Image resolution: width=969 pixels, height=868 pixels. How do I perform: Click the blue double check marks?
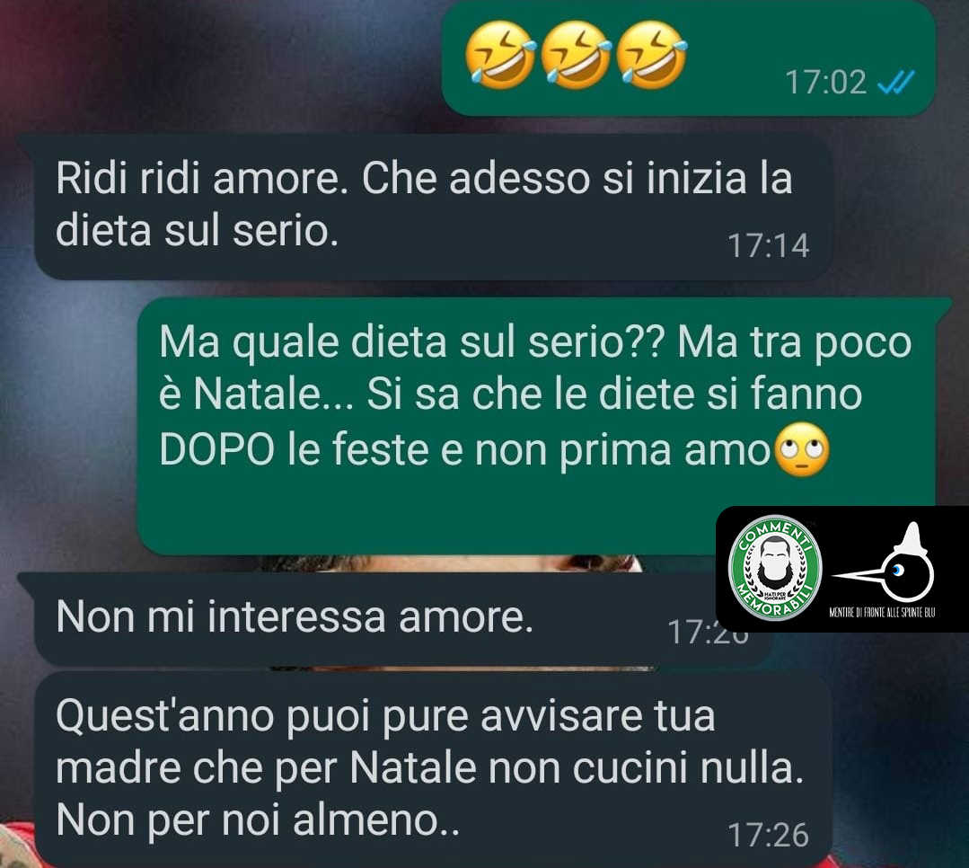(896, 83)
